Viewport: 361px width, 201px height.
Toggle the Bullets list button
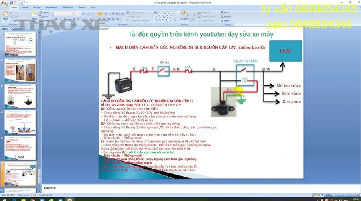(100, 14)
